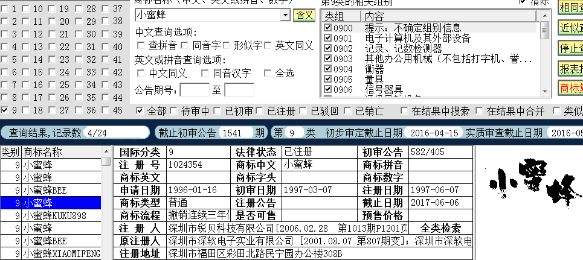Click the 注册日期 value 1997-06-07
Image resolution: width=583 pixels, height=260 pixels.
pyautogui.click(x=440, y=190)
